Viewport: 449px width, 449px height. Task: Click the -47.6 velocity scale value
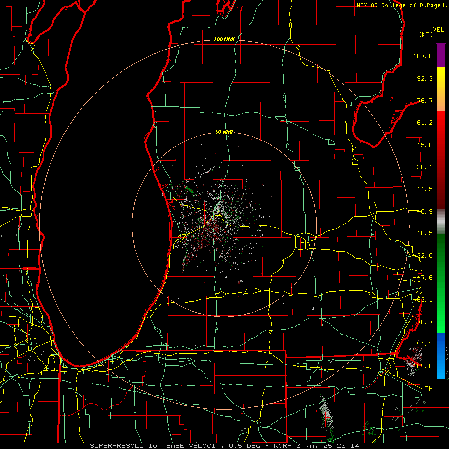point(423,278)
